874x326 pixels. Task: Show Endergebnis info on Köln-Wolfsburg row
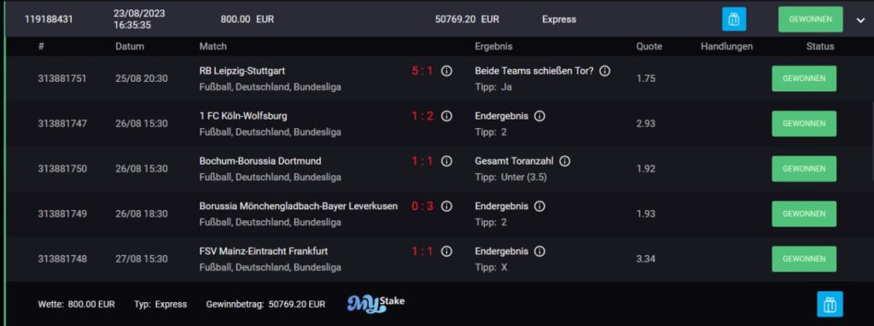539,116
